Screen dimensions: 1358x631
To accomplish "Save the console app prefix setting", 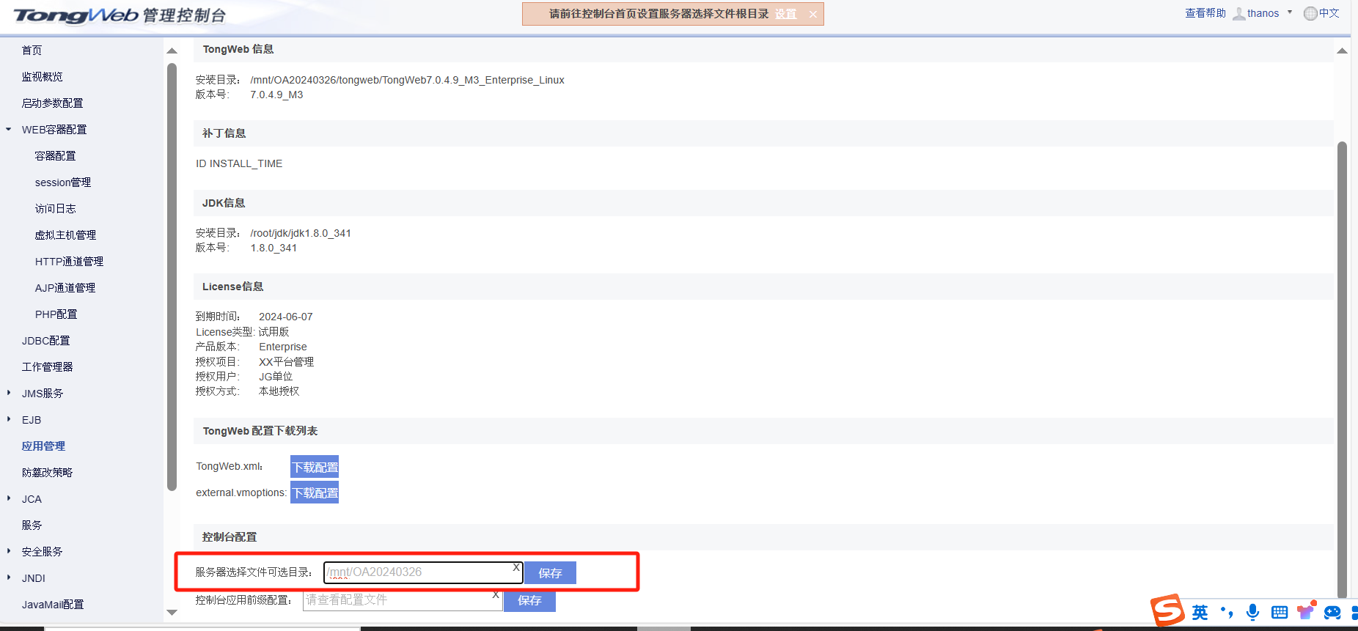I will click(529, 600).
